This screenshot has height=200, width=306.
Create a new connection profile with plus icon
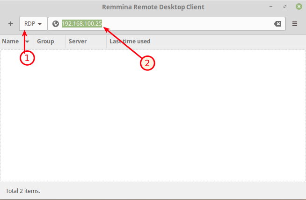(x=11, y=24)
